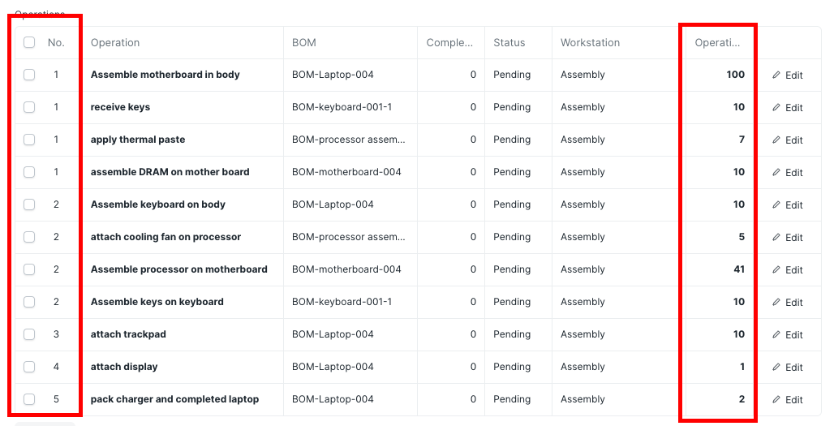Click the Workstation column header
Viewport: 834px width, 426px height.
(590, 42)
